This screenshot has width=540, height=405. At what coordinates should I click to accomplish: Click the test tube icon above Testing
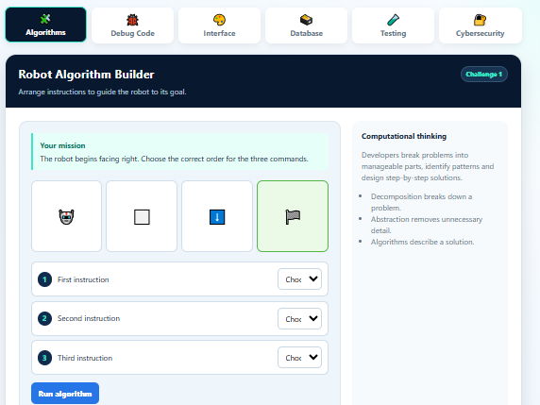pyautogui.click(x=393, y=20)
